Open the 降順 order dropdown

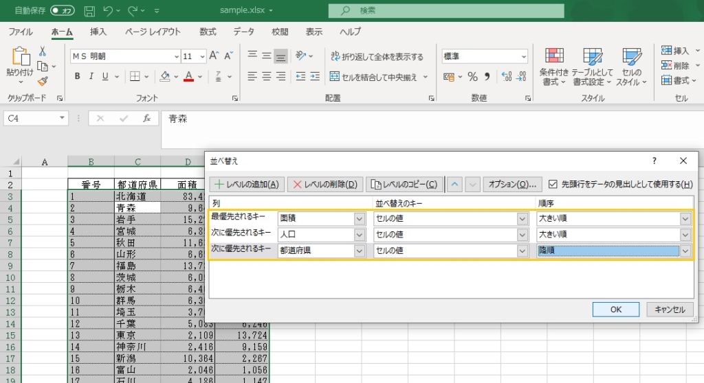685,251
